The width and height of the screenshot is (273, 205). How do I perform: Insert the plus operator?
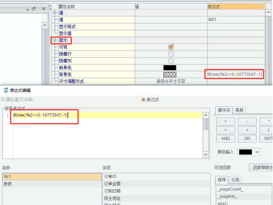[226, 121]
